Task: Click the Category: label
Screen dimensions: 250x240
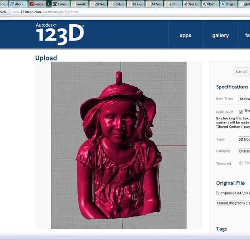Action: point(223,151)
